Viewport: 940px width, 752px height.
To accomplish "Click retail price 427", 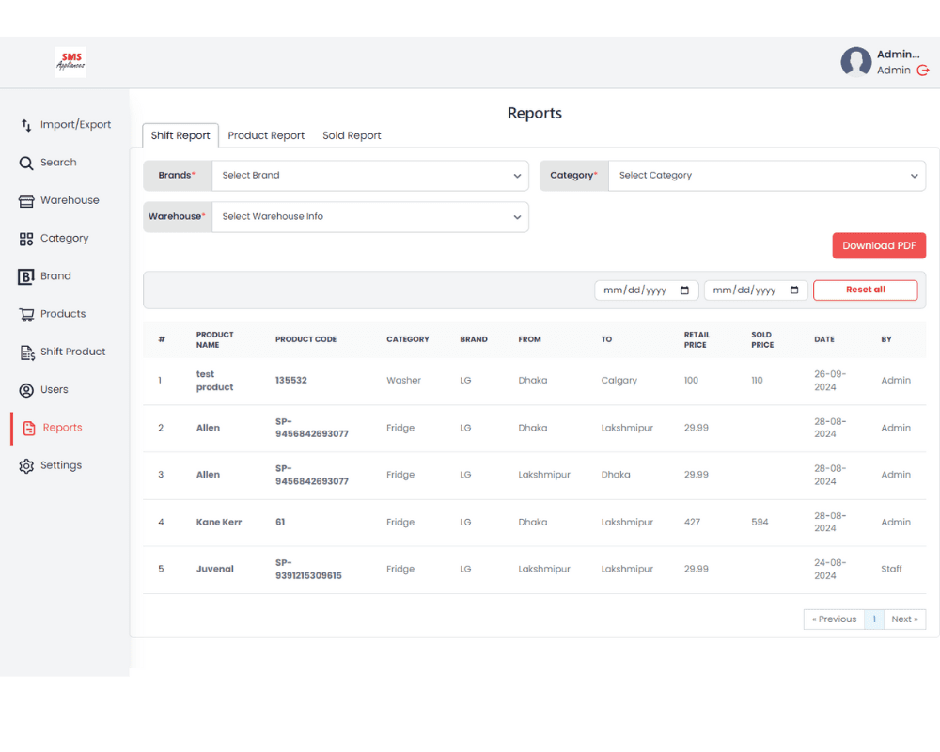I will click(x=692, y=523).
